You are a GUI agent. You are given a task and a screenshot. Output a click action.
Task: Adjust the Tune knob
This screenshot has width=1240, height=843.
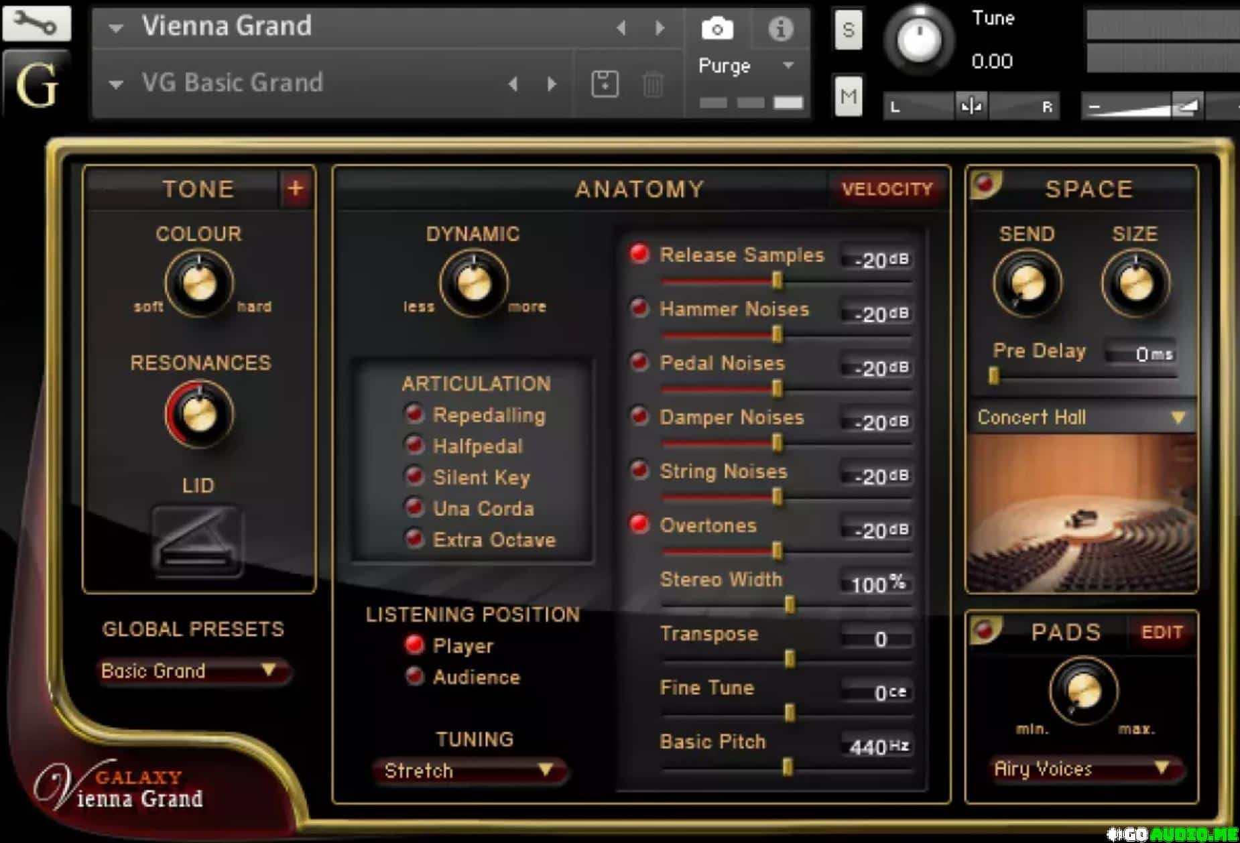pyautogui.click(x=919, y=40)
